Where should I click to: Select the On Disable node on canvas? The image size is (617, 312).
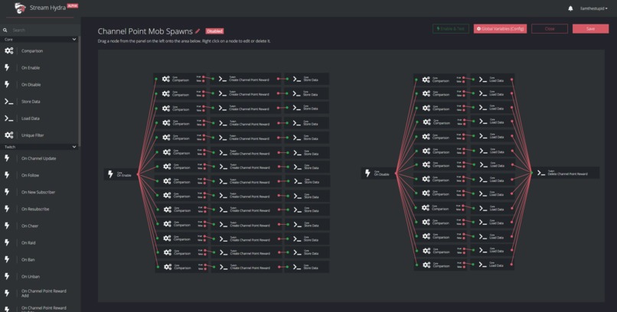tap(378, 174)
